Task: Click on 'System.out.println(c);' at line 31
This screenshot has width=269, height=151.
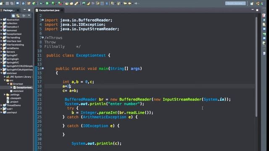Action: pos(96,143)
